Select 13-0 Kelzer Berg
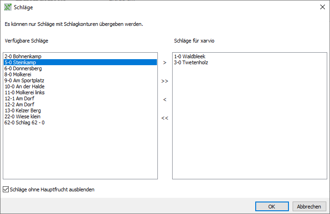 click(23, 110)
